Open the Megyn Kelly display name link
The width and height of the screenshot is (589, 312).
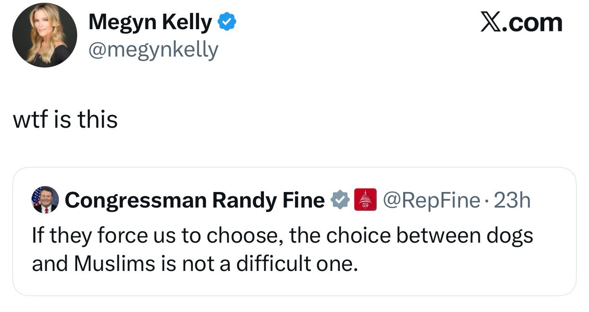(x=150, y=22)
